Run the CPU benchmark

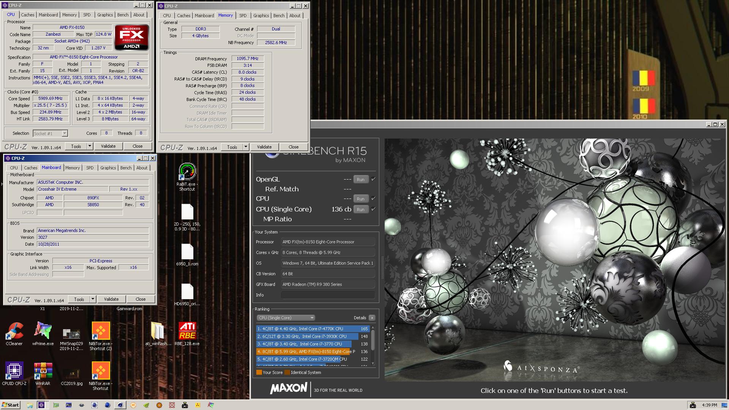360,199
